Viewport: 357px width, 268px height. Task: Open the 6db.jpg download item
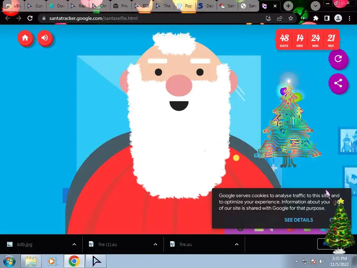pyautogui.click(x=34, y=244)
